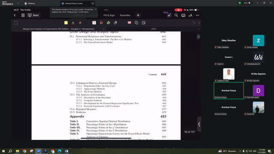The height and width of the screenshot is (154, 274).
Task: Select the rectangular selection tool
Action: (16, 23)
